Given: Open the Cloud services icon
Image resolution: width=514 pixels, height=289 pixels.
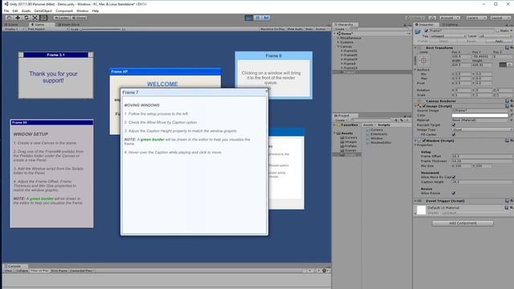Looking at the screenshot, I should [x=432, y=18].
